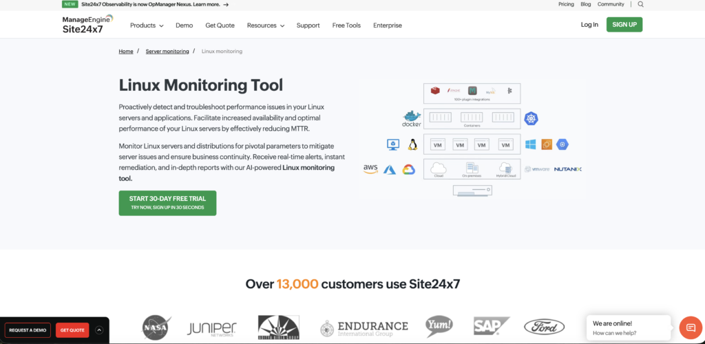Screen dimensions: 705x344
Task: Click the Docker whale logo
Action: tap(412, 118)
